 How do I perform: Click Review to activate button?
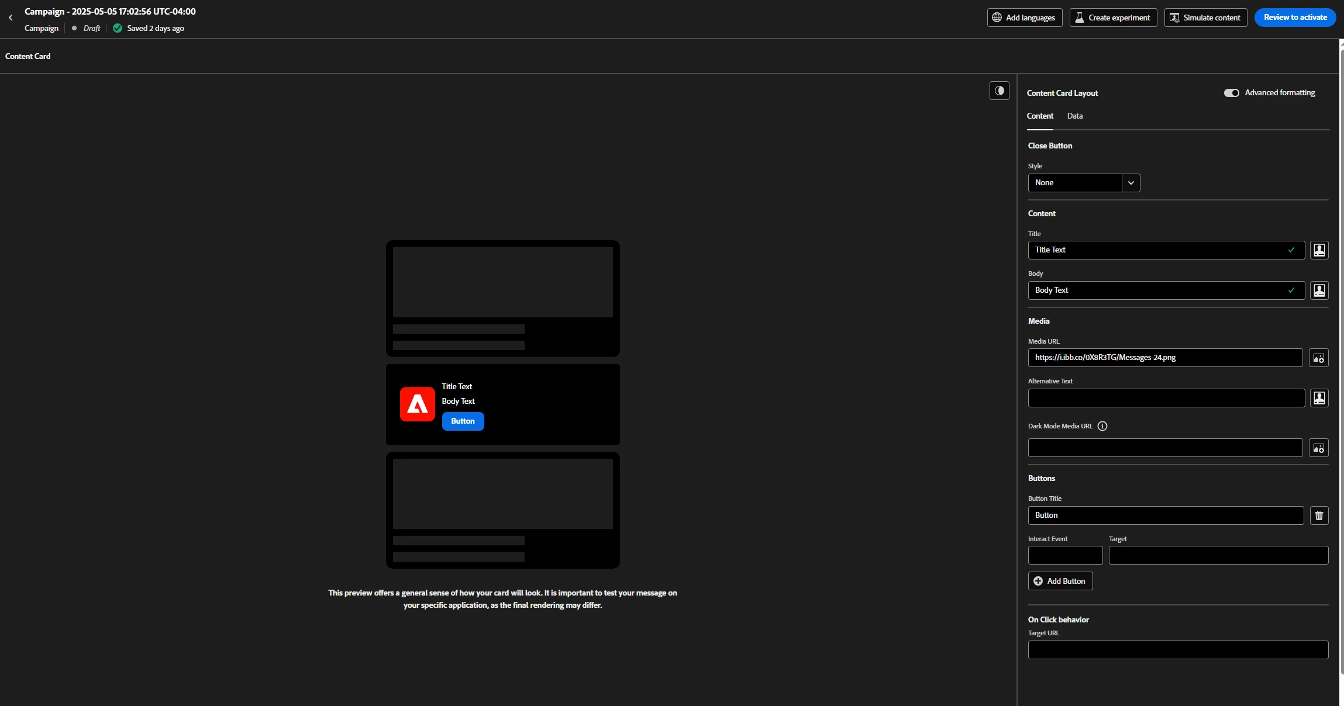[1295, 18]
